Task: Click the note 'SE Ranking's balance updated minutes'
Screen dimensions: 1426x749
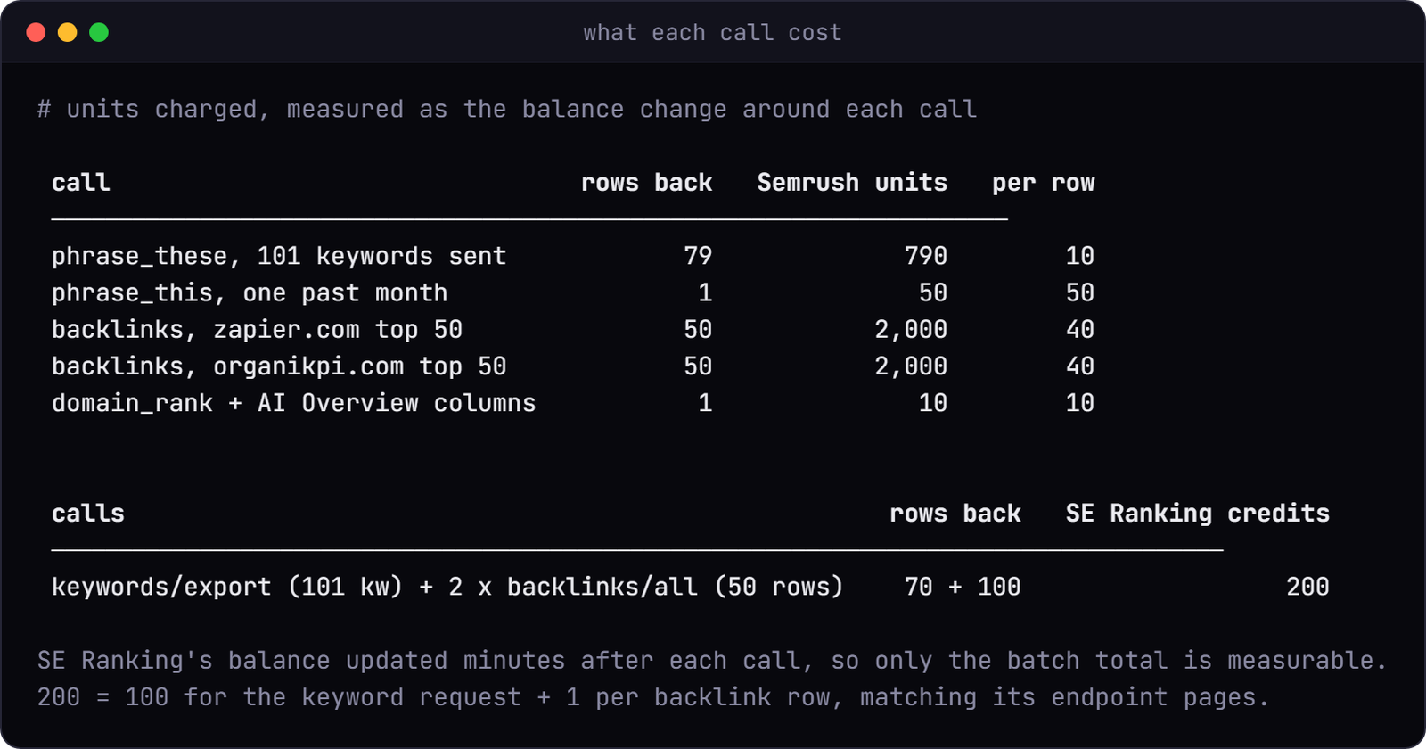Action: click(712, 661)
